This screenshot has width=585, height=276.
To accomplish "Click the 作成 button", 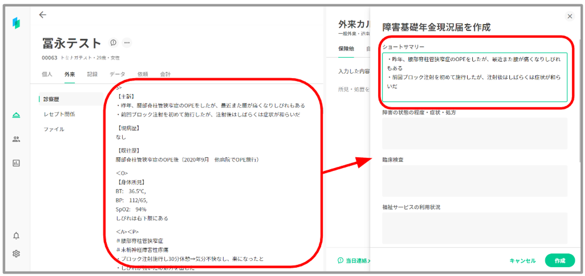I will pyautogui.click(x=560, y=260).
